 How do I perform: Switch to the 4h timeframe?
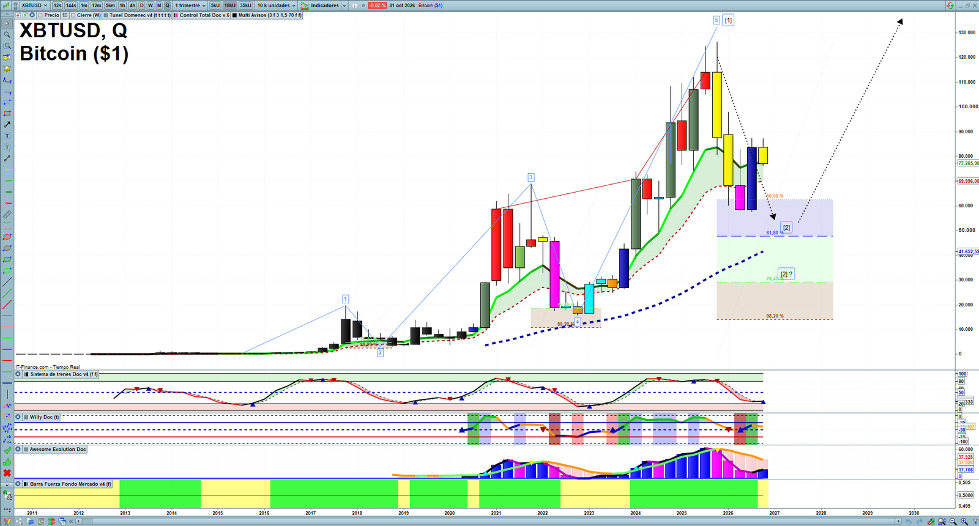[132, 6]
